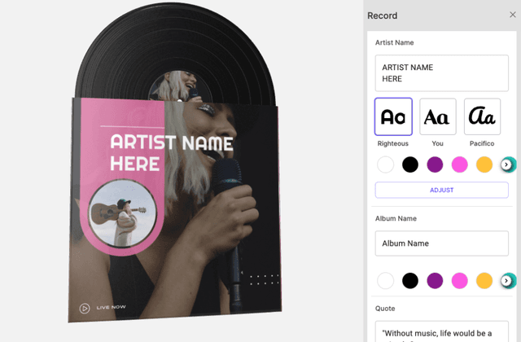Set album name color to black

pyautogui.click(x=410, y=281)
